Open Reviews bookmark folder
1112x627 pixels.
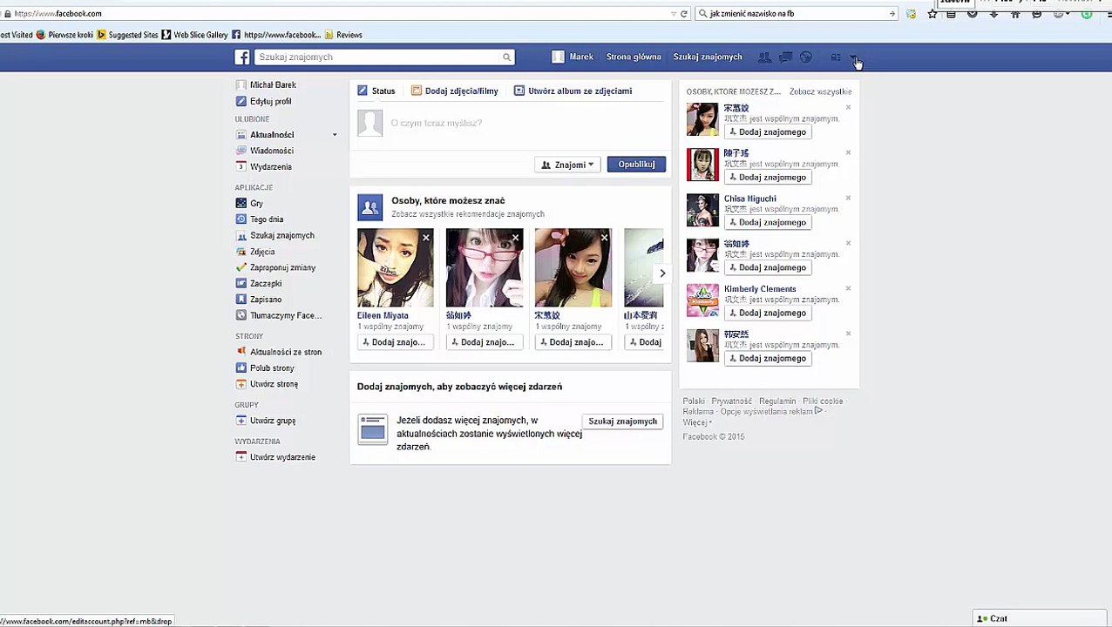point(343,35)
